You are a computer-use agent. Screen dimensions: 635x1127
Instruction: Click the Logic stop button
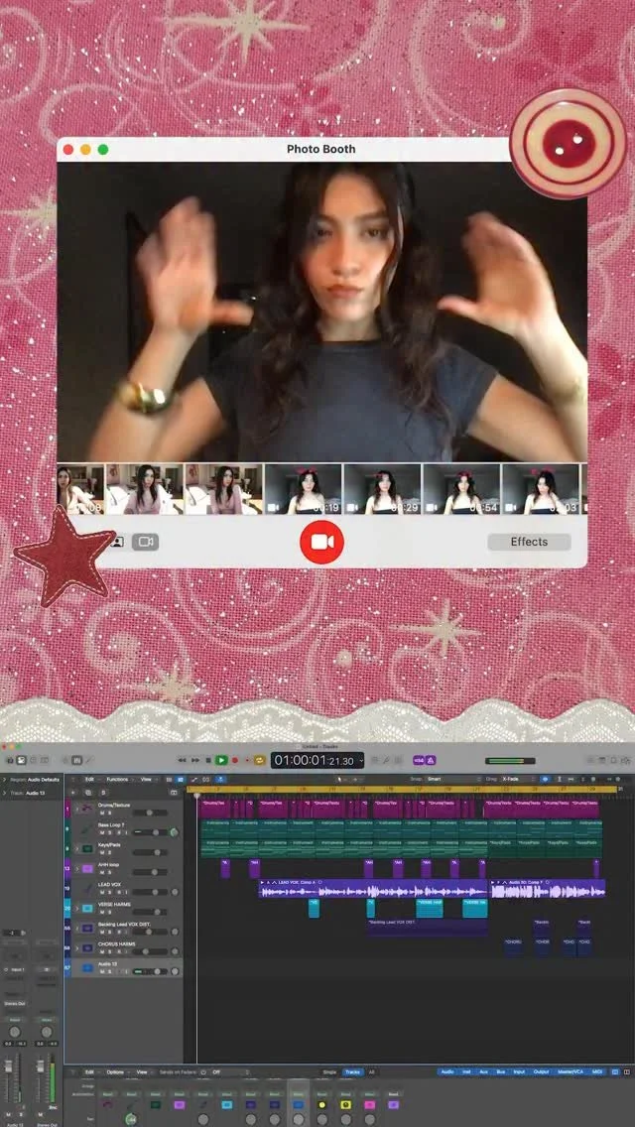(208, 761)
